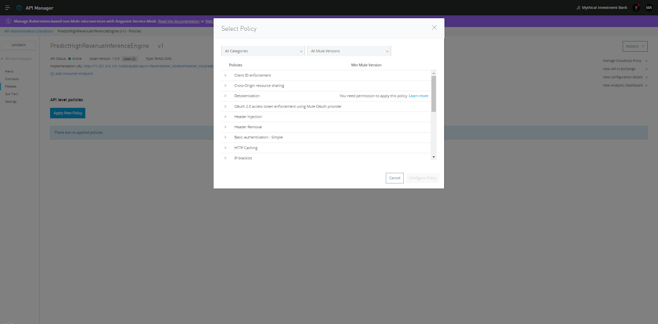The height and width of the screenshot is (324, 658).
Task: Open Settings in the sidebar
Action: (11, 101)
